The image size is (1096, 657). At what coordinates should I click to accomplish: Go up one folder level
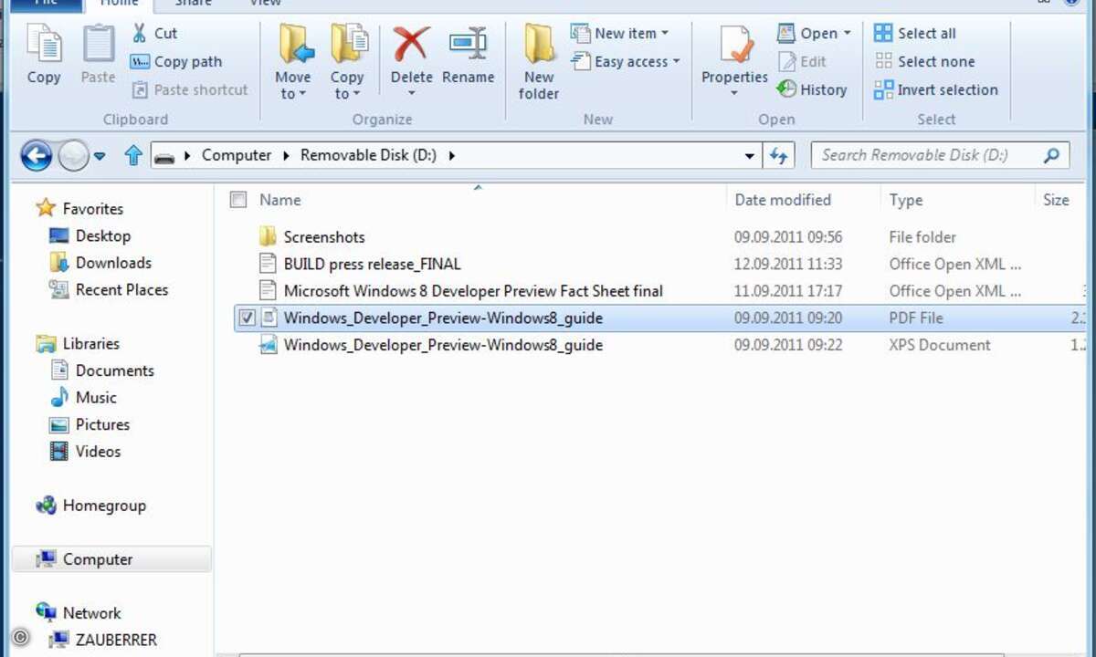pos(133,155)
